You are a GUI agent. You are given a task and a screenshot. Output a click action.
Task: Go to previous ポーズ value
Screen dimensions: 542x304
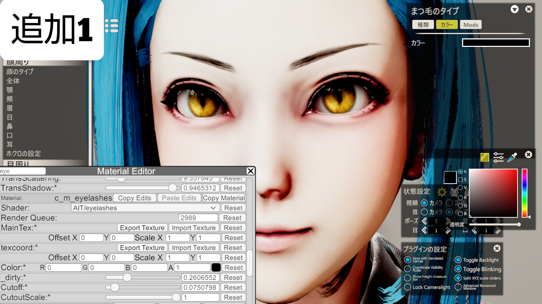tap(424, 221)
